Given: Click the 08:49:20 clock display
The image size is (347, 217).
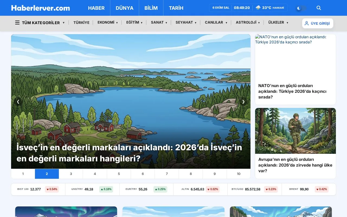Looking at the screenshot, I should [242, 8].
